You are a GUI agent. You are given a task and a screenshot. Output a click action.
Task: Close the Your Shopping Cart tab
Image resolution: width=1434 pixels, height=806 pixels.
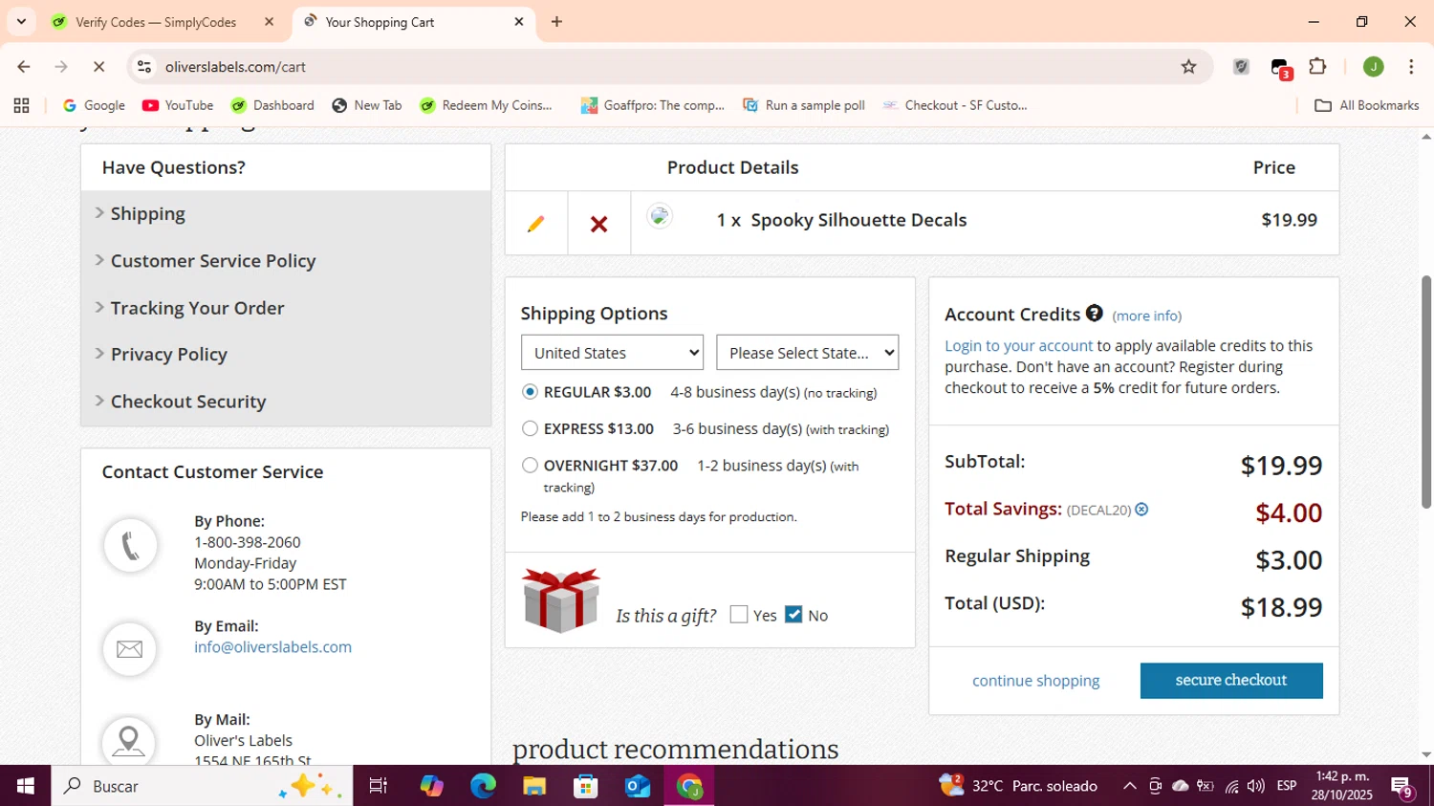coord(519,21)
